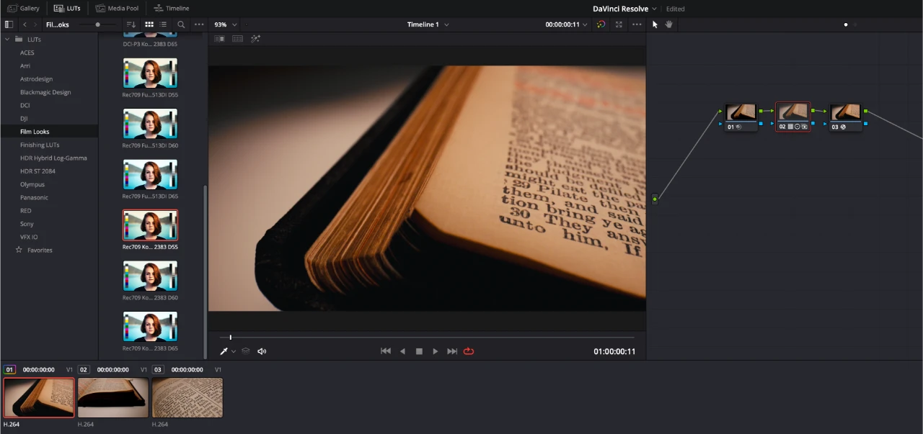Viewport: 923px width, 434px height.
Task: Switch LUT browser to thumbnail grid view
Action: 149,24
